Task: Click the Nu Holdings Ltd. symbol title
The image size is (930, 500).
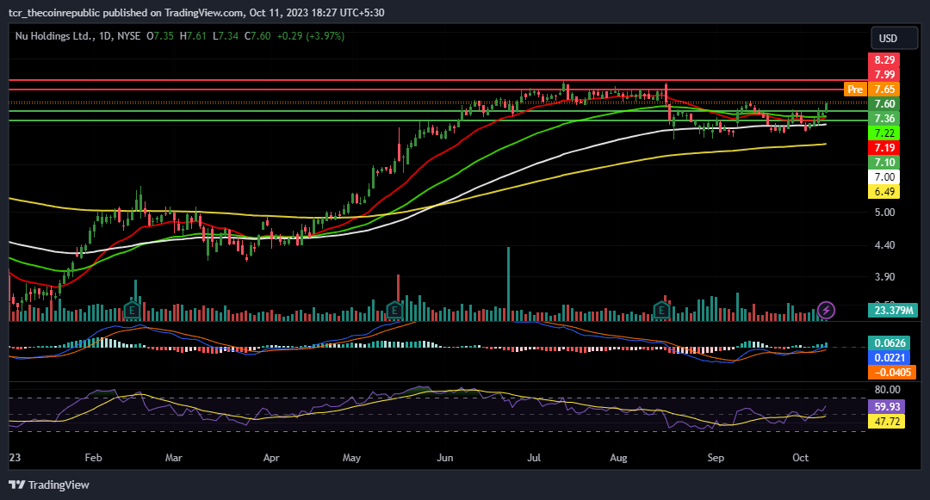Action: 54,36
